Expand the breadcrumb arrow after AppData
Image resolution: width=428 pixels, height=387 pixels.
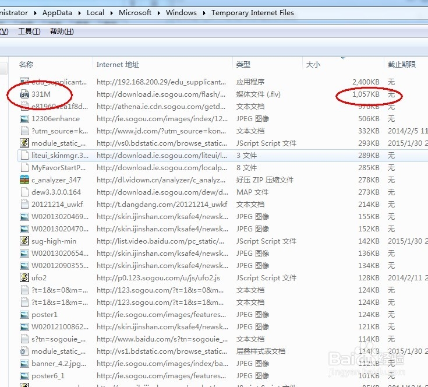pyautogui.click(x=79, y=13)
